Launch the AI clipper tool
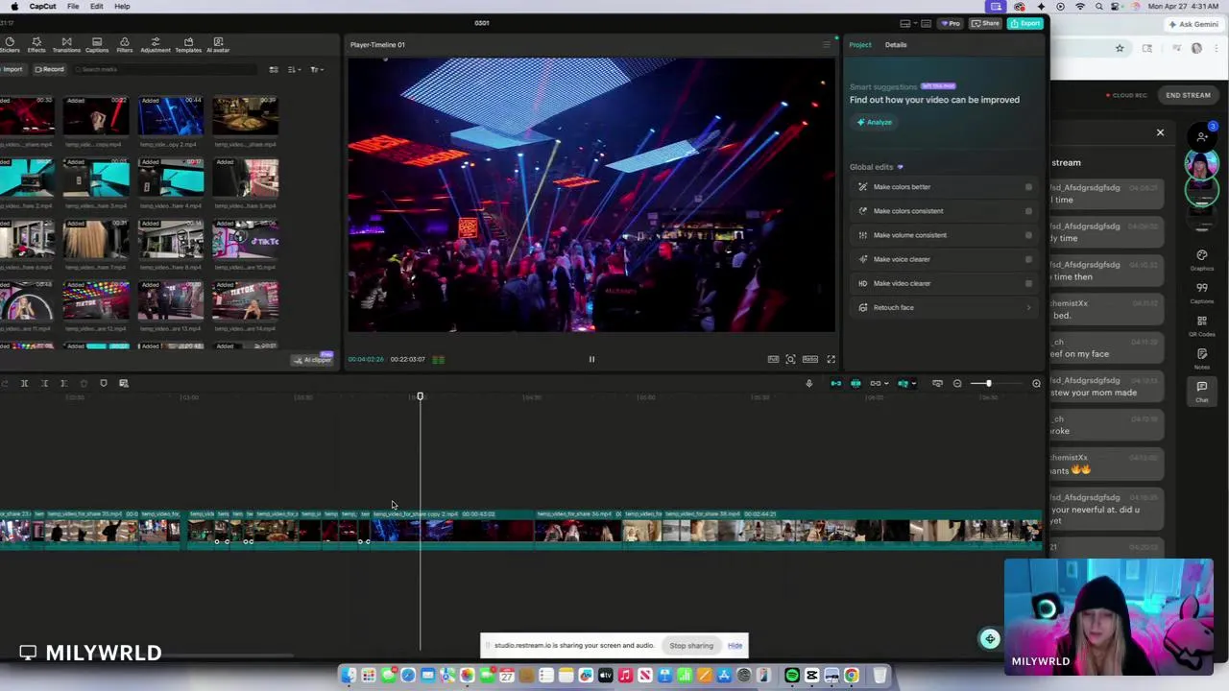 pyautogui.click(x=313, y=359)
